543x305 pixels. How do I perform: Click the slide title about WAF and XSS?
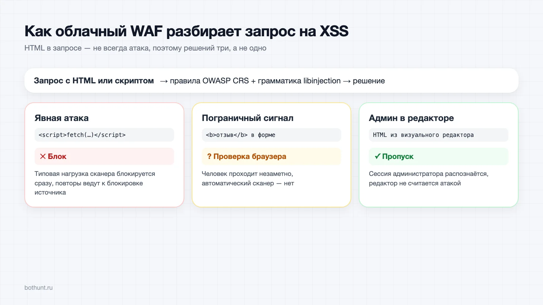tap(186, 31)
